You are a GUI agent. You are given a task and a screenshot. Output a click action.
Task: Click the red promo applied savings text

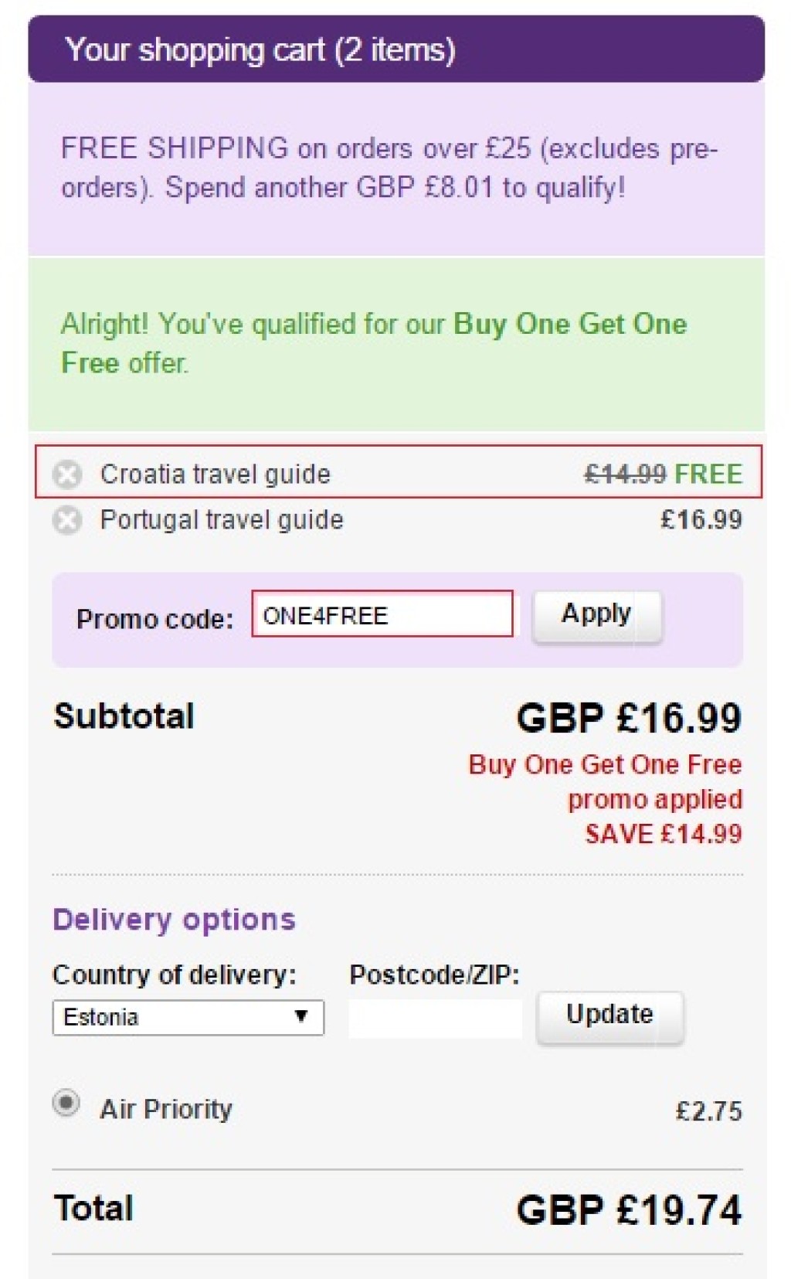coord(606,799)
